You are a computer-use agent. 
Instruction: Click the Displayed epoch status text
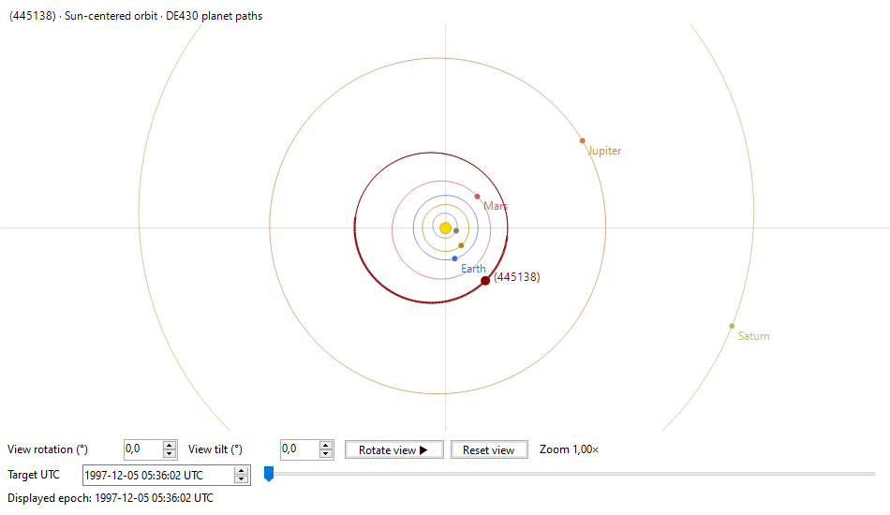(111, 498)
